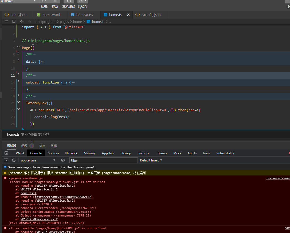The height and width of the screenshot is (233, 290).
Task: Switch to the Network debugger tab
Action: 71,153
